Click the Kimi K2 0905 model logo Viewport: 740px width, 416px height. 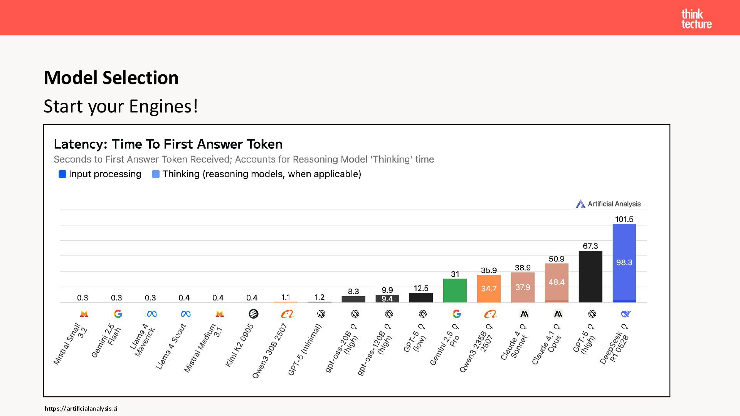[253, 314]
